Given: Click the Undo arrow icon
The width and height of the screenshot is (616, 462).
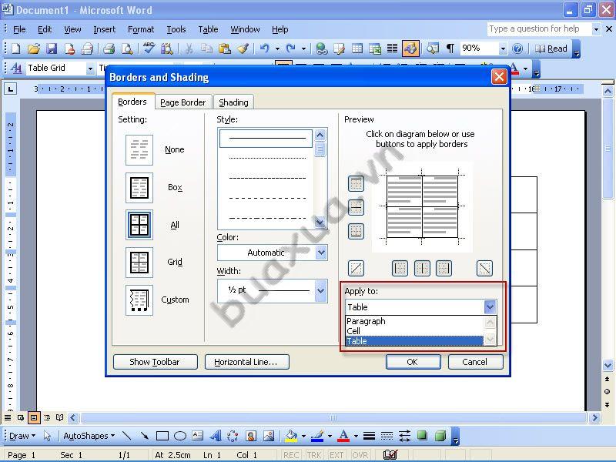Looking at the screenshot, I should (x=265, y=49).
